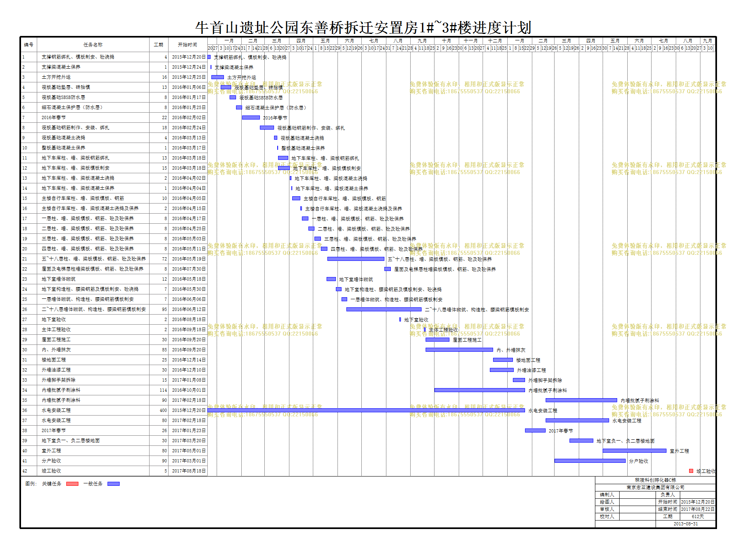
Task: Click the 一般任务 legend label text
Action: pos(93,484)
